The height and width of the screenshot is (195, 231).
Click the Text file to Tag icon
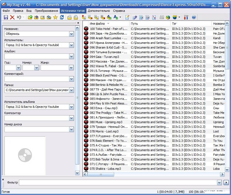pyautogui.click(x=103, y=17)
